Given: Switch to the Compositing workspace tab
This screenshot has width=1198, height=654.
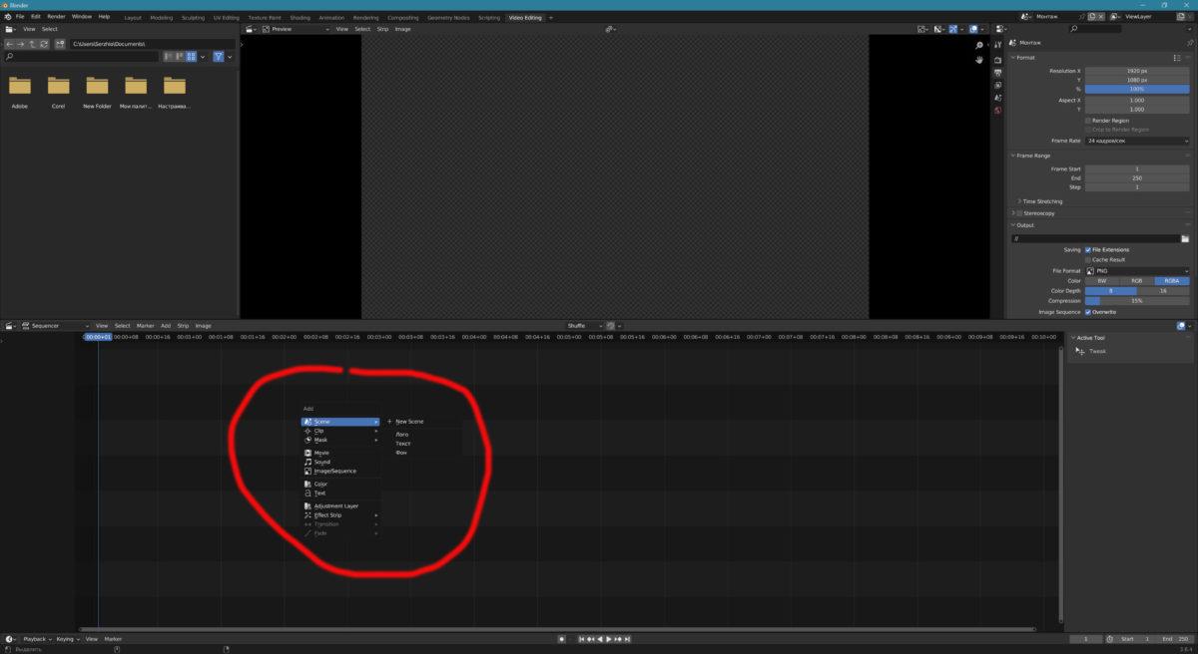Looking at the screenshot, I should tap(403, 17).
